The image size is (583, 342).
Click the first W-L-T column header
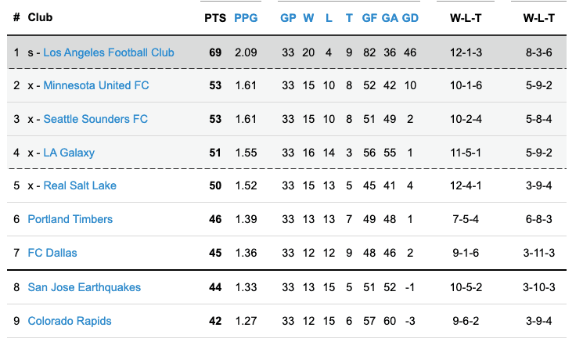(x=466, y=17)
